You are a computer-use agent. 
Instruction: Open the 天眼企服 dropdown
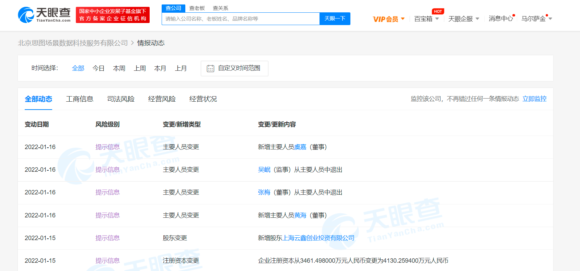tap(464, 19)
